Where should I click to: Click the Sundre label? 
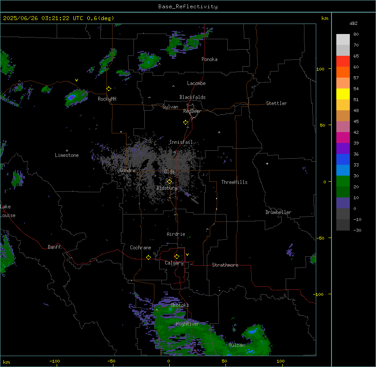coord(127,170)
